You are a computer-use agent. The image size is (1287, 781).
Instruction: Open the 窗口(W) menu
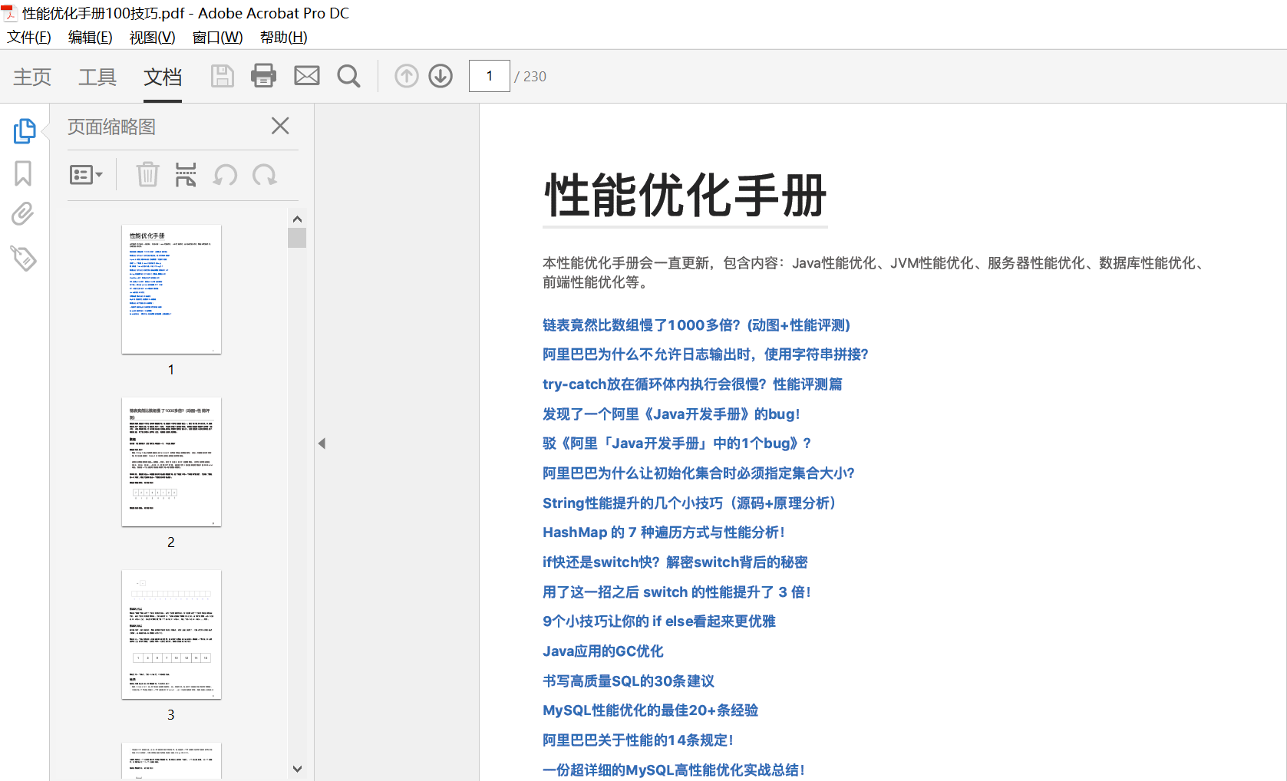(x=218, y=37)
